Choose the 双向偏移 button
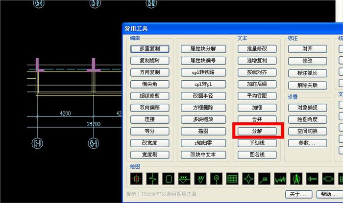 coord(149,108)
